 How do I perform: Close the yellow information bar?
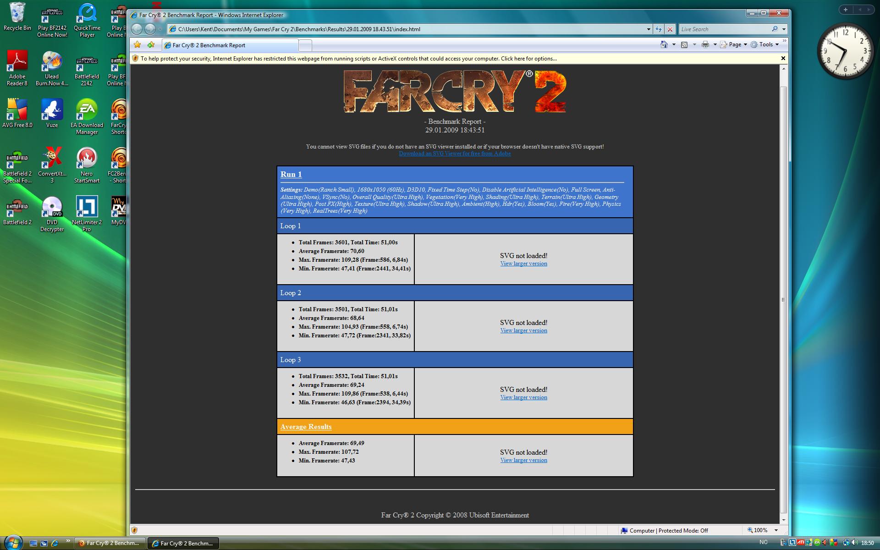[x=783, y=58]
